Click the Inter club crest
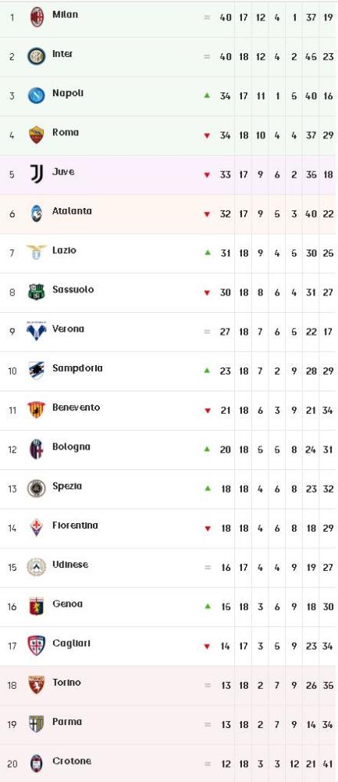The image size is (338, 782). pyautogui.click(x=37, y=56)
